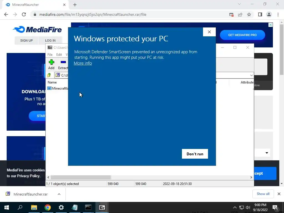Open a new tab with the plus icon
The width and height of the screenshot is (284, 213).
pyautogui.click(x=75, y=5)
